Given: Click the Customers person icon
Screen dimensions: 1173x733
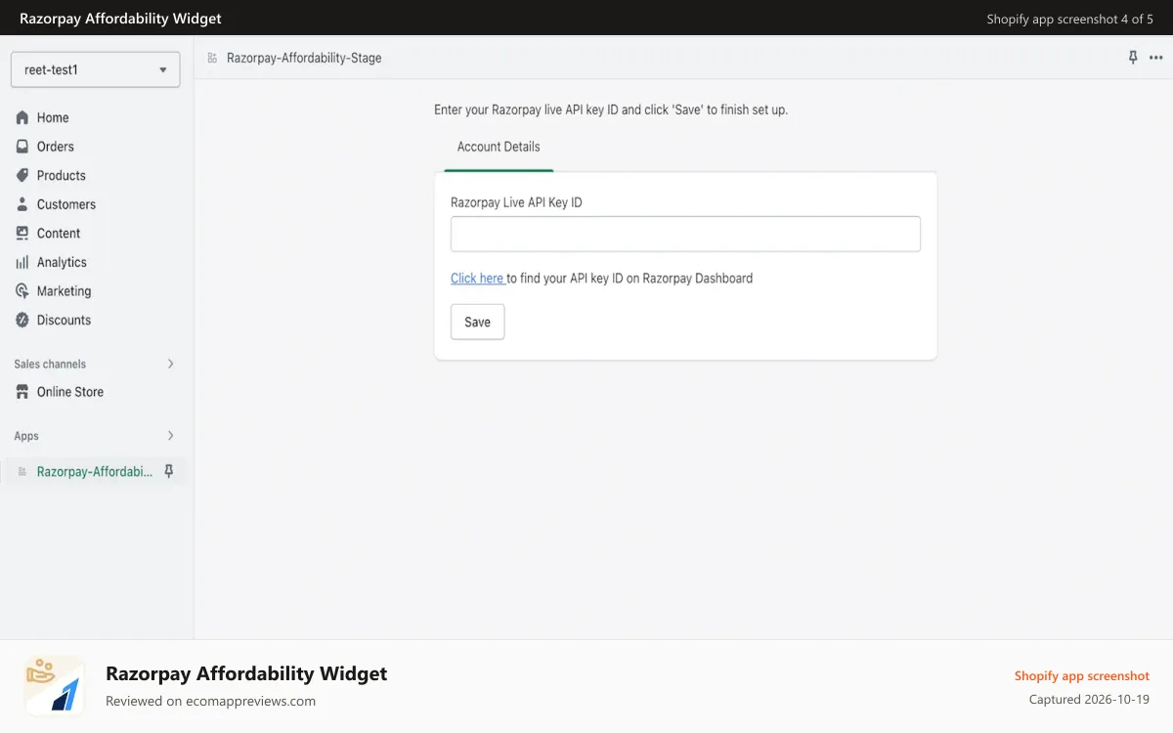Looking at the screenshot, I should click(x=22, y=204).
